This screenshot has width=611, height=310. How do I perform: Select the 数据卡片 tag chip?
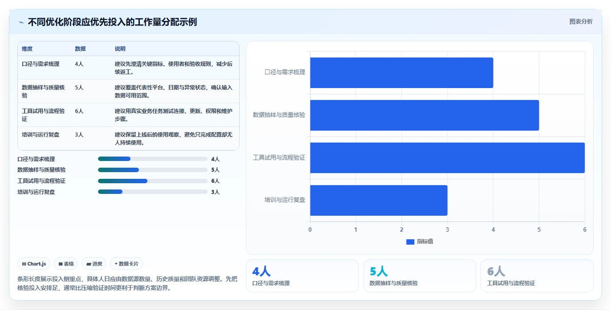126,264
